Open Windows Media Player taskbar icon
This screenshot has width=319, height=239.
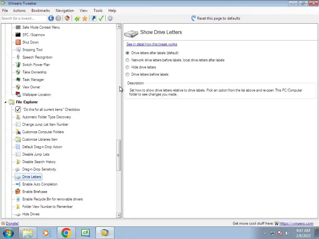tap(47, 233)
